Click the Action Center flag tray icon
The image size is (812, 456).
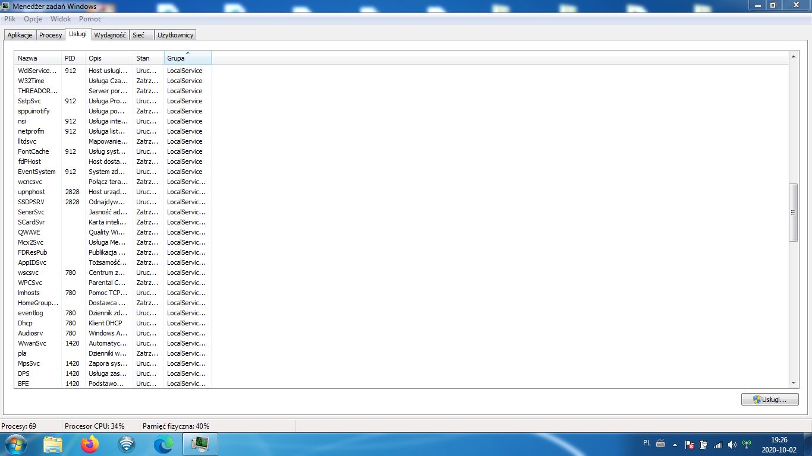690,444
